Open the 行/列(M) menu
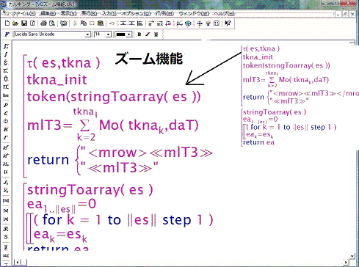The image size is (359, 267). [164, 13]
